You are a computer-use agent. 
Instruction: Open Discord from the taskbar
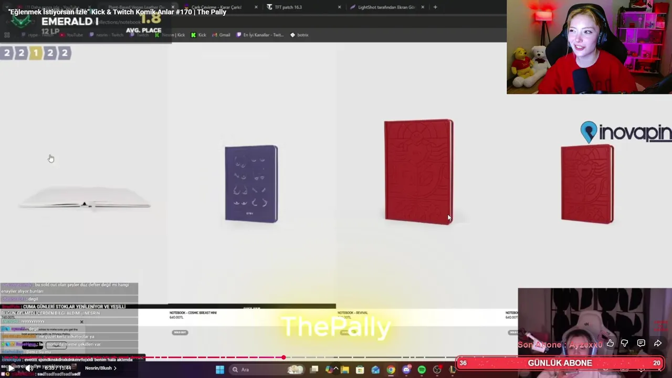pyautogui.click(x=406, y=370)
